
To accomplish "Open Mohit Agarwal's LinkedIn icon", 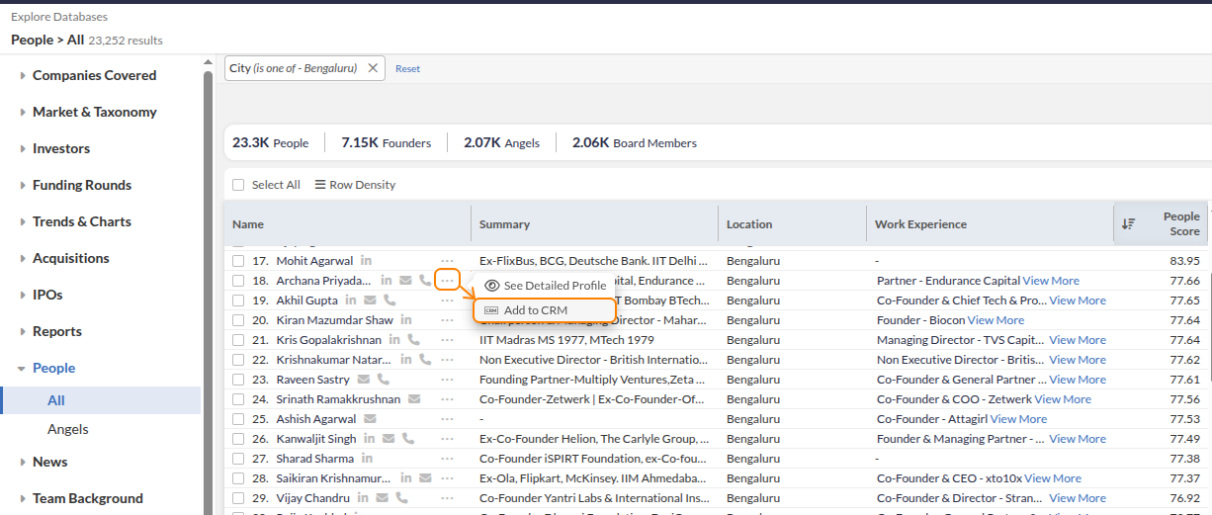I will click(x=367, y=261).
